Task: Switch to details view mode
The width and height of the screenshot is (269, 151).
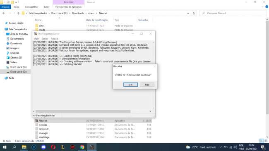Action: [x=262, y=141]
